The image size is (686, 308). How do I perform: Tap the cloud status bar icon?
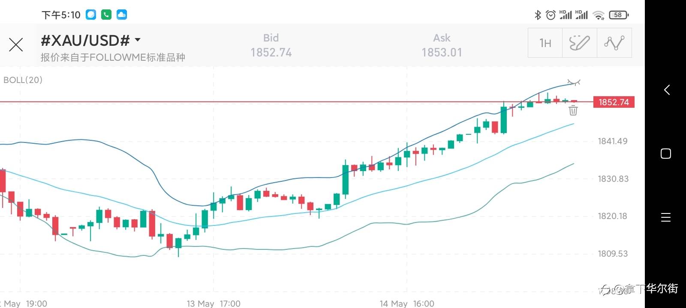pyautogui.click(x=122, y=15)
